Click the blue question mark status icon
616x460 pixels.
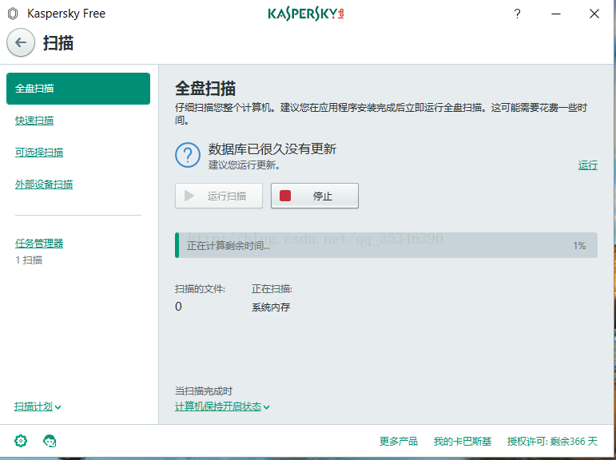tap(188, 155)
